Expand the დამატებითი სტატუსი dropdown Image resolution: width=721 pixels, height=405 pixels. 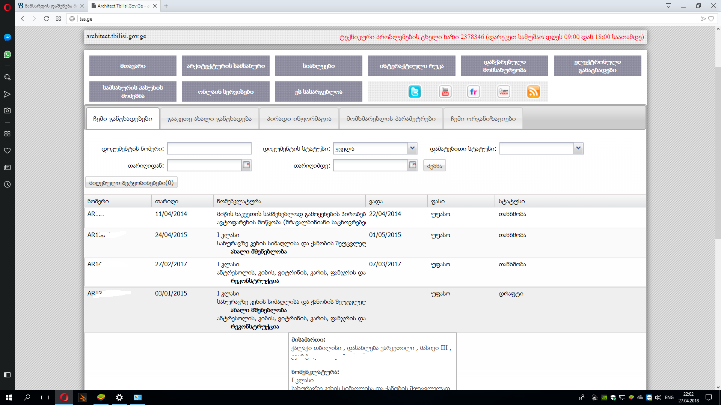578,148
